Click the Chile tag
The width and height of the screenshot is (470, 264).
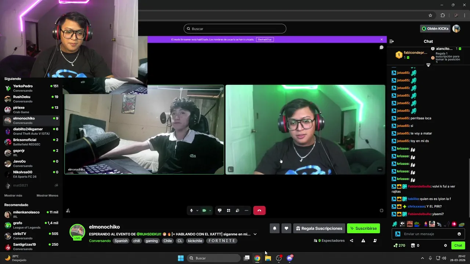[168, 241]
